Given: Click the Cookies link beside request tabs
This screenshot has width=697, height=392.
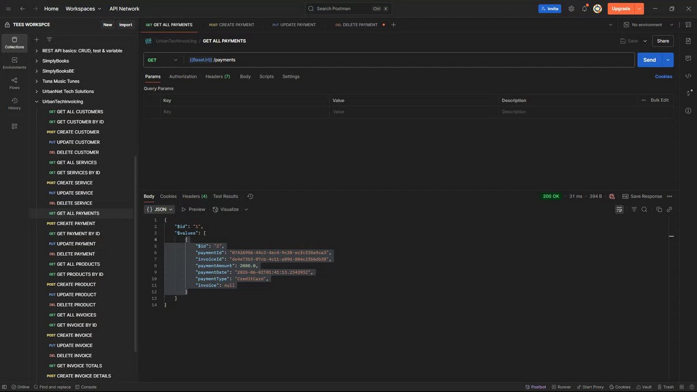Looking at the screenshot, I should click(x=663, y=77).
